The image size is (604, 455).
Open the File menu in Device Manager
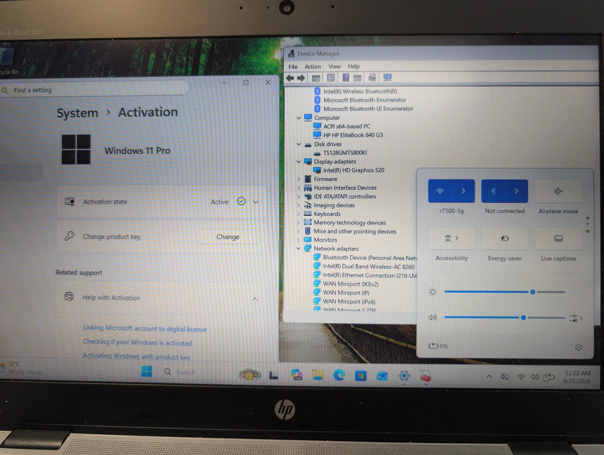coord(293,66)
